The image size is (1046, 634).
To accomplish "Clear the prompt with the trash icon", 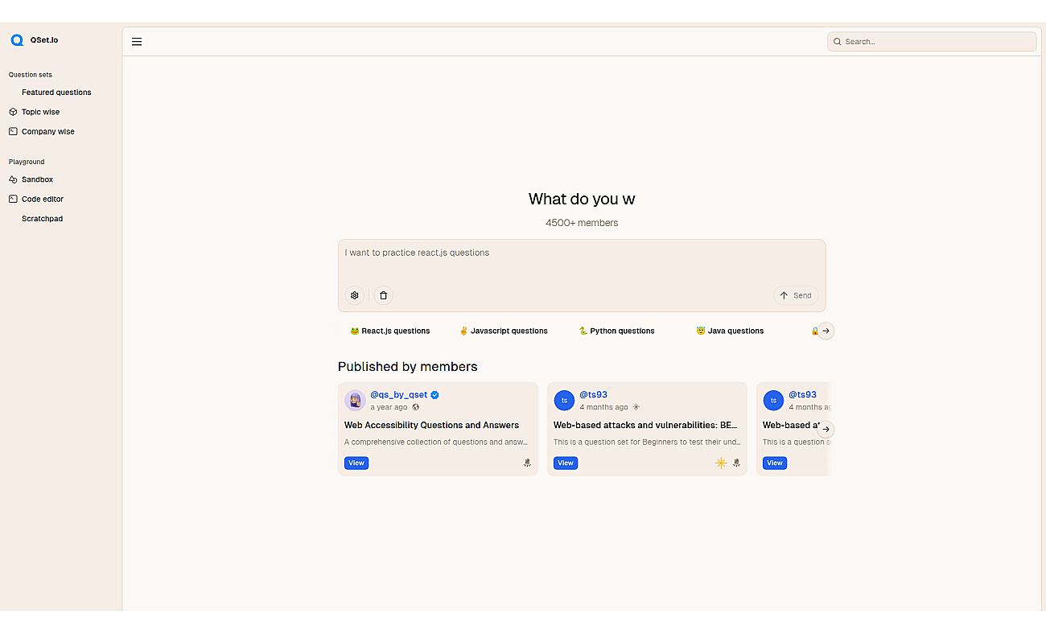I will tap(384, 295).
